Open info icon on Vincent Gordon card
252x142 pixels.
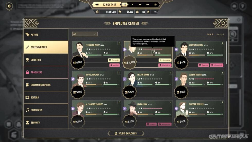pyautogui.click(x=222, y=43)
